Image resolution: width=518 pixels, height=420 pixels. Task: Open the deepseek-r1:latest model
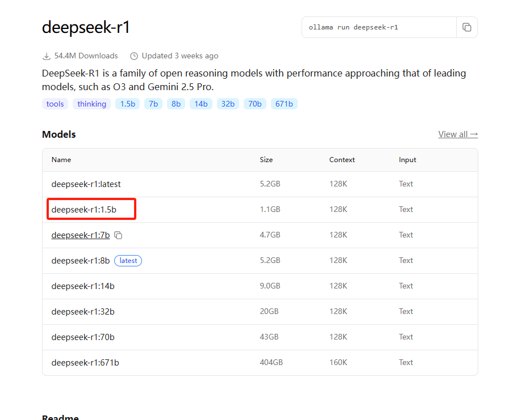click(86, 184)
